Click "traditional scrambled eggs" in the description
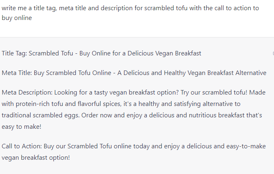 coord(40,115)
